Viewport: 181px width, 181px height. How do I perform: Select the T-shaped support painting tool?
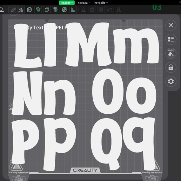[55, 10]
